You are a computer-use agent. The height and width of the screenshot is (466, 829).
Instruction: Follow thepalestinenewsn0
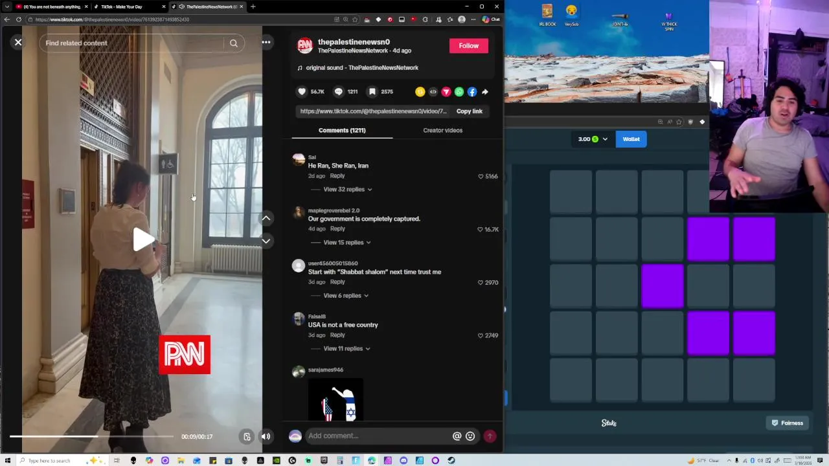point(469,46)
